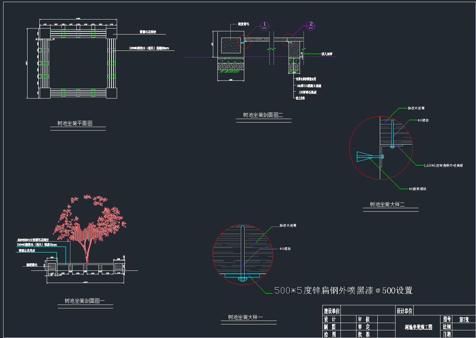Select the 设计单位 title block cell
476x338 pixels.
pyautogui.click(x=404, y=311)
